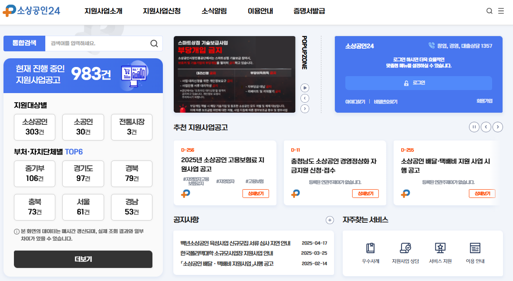Open the 지원사업소개 menu
513x281 pixels.
(x=103, y=11)
